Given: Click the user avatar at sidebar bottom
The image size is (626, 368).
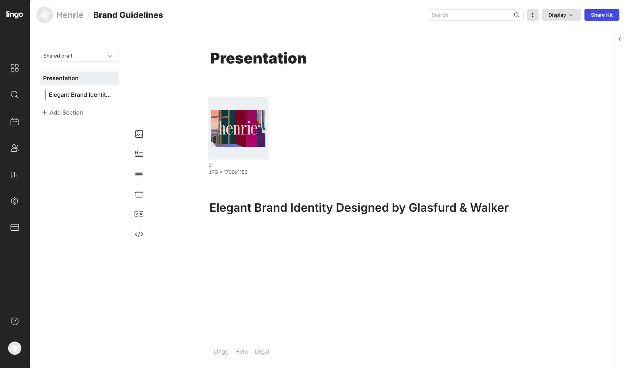Looking at the screenshot, I should click(x=15, y=348).
